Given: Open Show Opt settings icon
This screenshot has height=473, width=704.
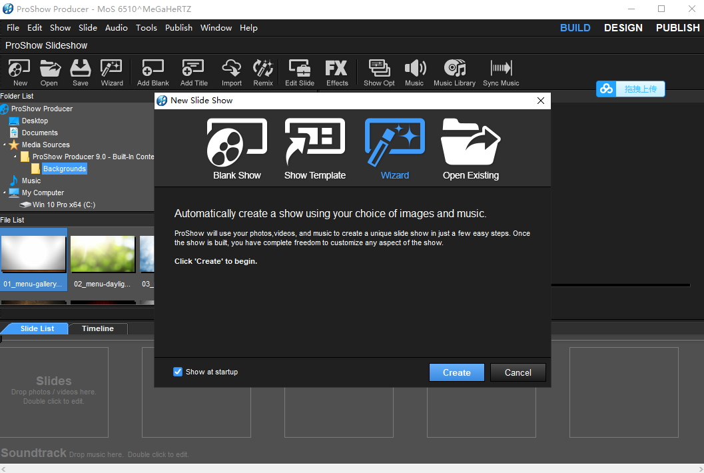Looking at the screenshot, I should pyautogui.click(x=379, y=73).
